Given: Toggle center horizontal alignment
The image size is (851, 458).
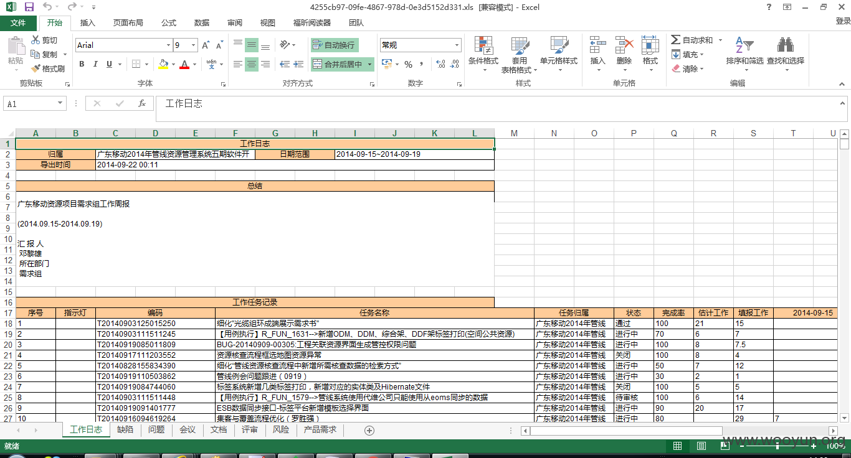Looking at the screenshot, I should [252, 64].
